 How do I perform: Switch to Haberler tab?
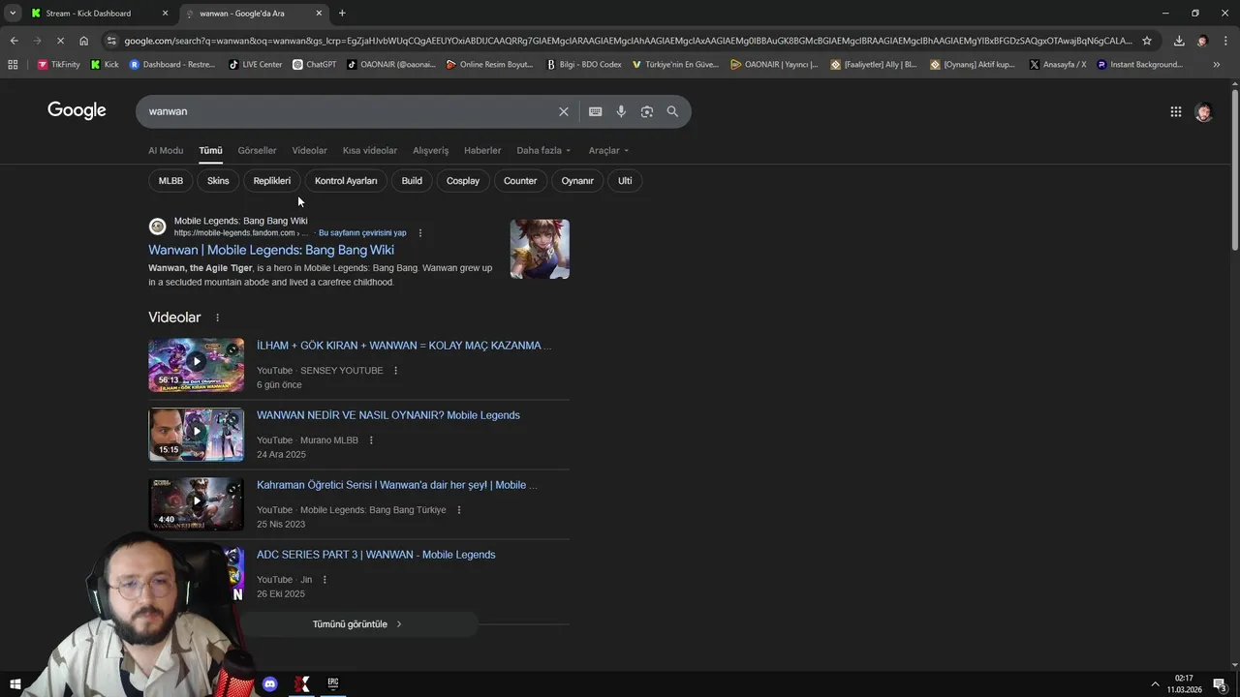482,150
